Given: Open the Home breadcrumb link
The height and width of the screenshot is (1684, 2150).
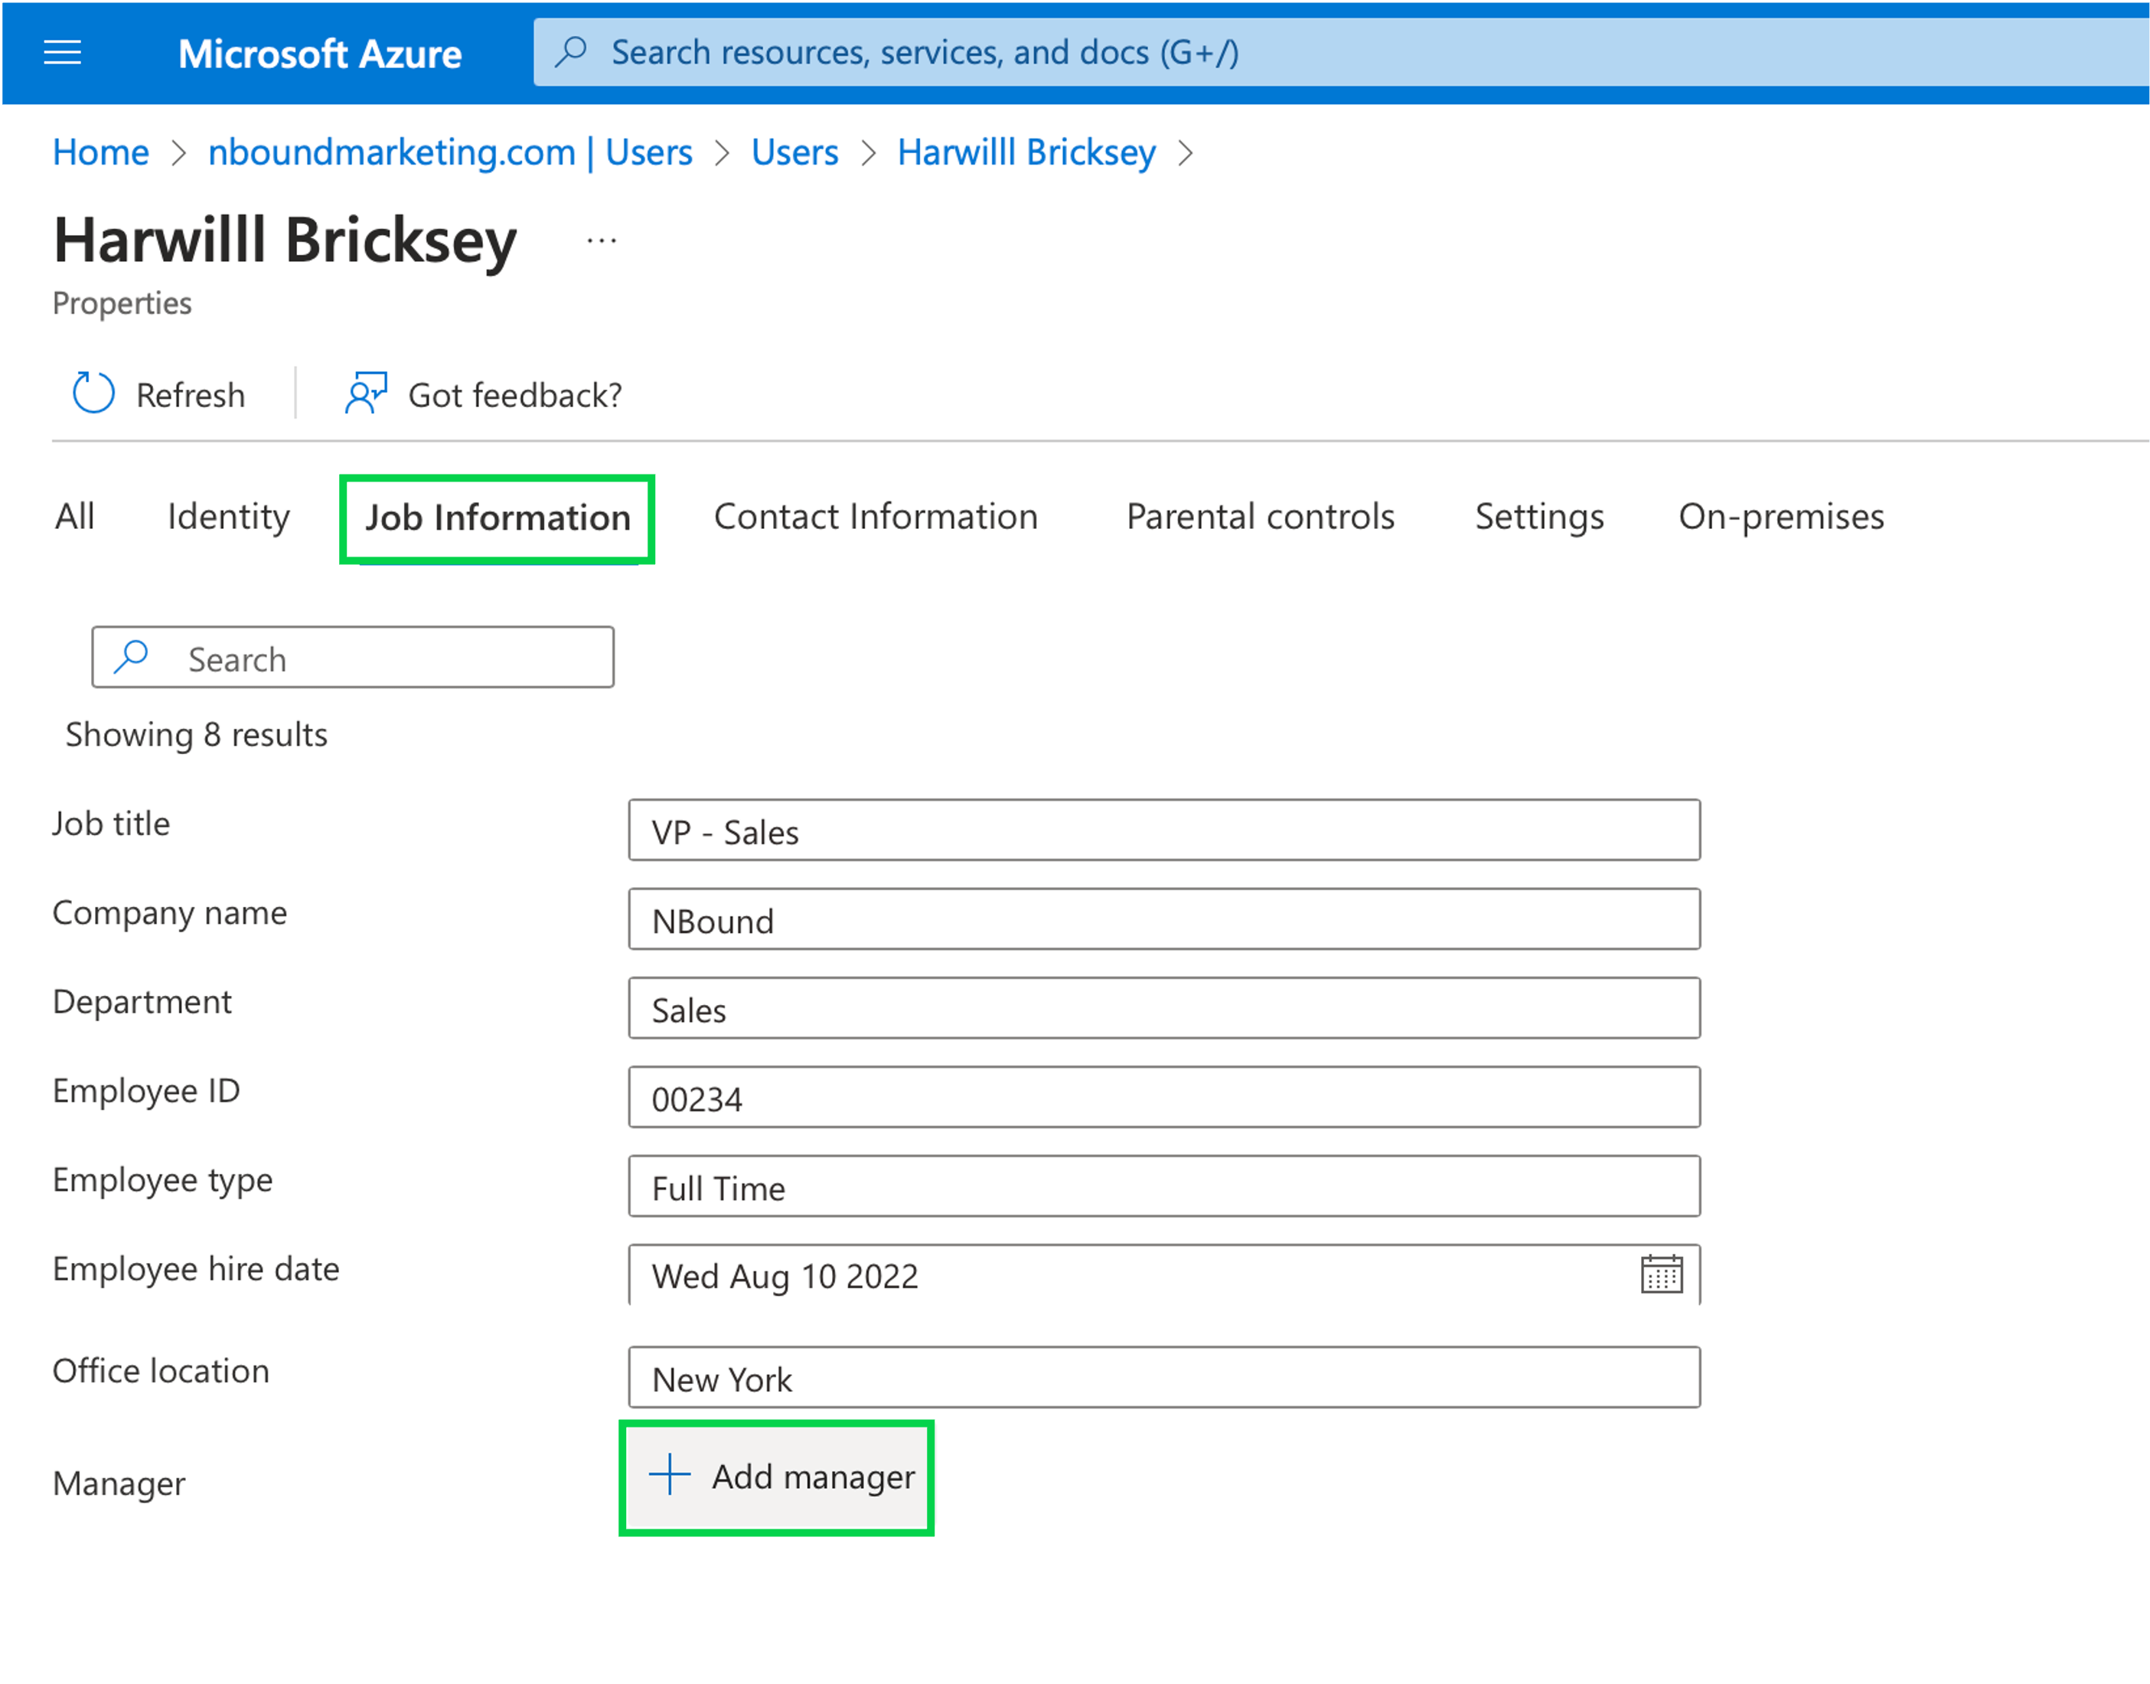Looking at the screenshot, I should (100, 152).
